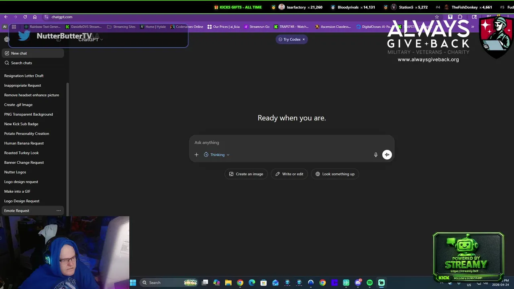Click the Windows taskbar Search box
Viewport: 514px width, 289px height.
pyautogui.click(x=169, y=283)
